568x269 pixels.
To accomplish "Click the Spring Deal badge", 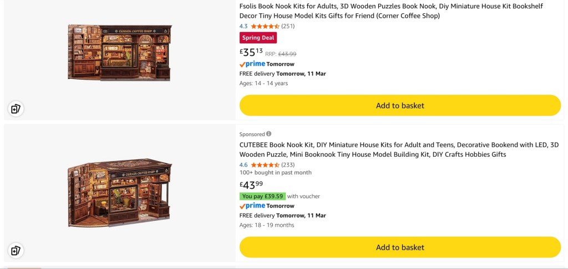I will [258, 38].
